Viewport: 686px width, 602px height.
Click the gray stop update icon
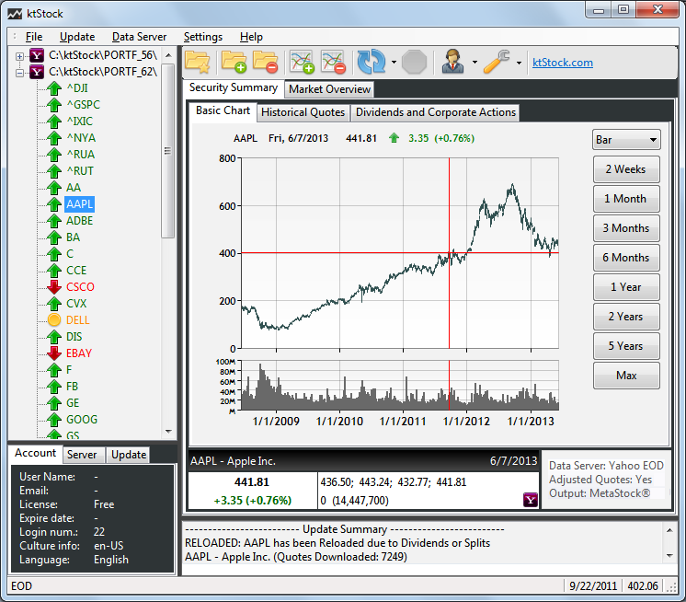click(414, 62)
